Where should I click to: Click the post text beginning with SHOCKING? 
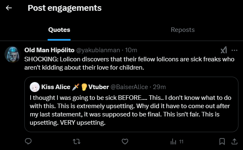pos(129,63)
